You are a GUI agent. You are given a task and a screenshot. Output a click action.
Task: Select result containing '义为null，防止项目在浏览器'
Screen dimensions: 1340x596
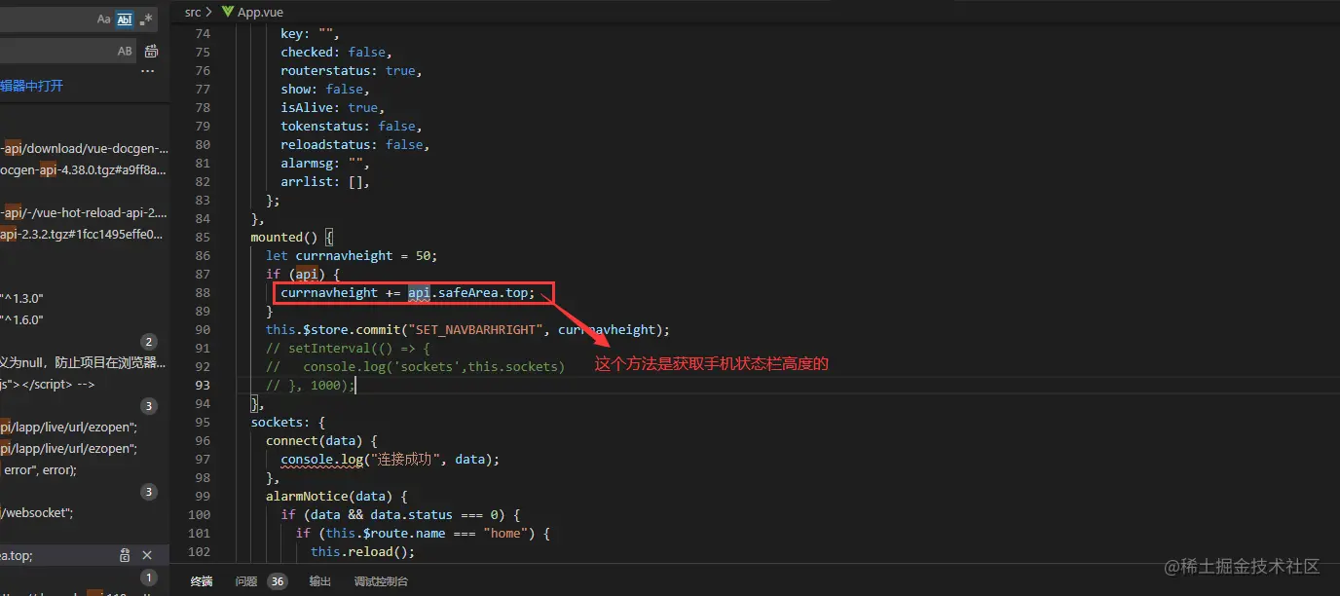(85, 363)
